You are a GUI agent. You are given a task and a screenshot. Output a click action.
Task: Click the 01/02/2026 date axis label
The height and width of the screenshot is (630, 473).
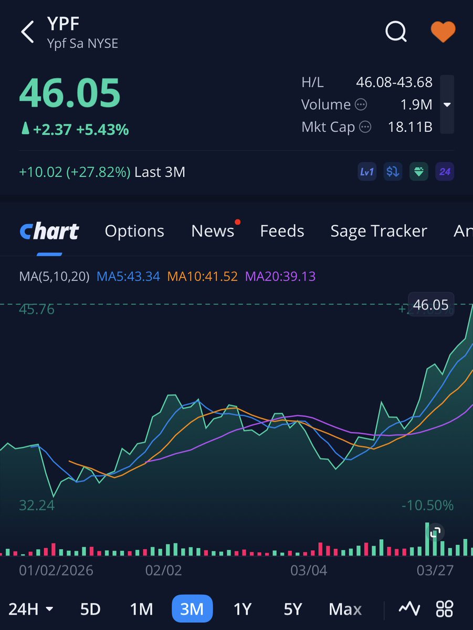click(56, 570)
